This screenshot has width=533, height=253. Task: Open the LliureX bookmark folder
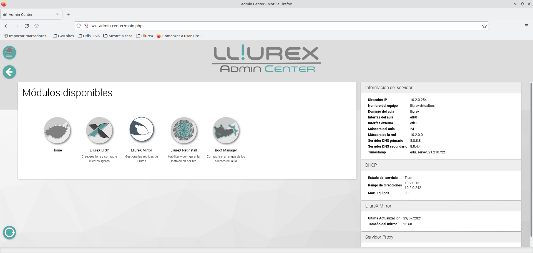[145, 36]
